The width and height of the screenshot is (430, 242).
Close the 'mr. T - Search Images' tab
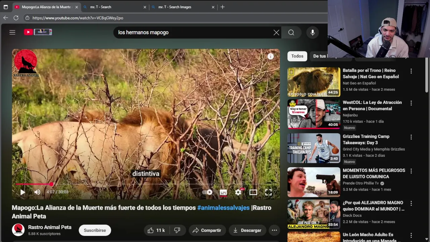pyautogui.click(x=213, y=7)
